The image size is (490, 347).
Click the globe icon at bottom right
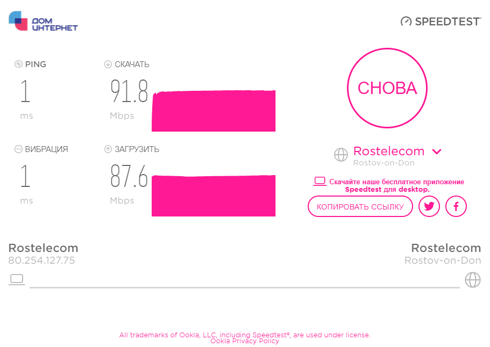473,280
